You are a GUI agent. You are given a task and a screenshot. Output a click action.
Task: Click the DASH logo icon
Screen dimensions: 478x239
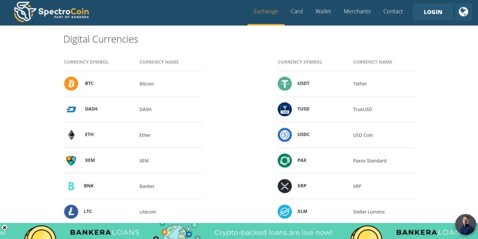click(71, 109)
